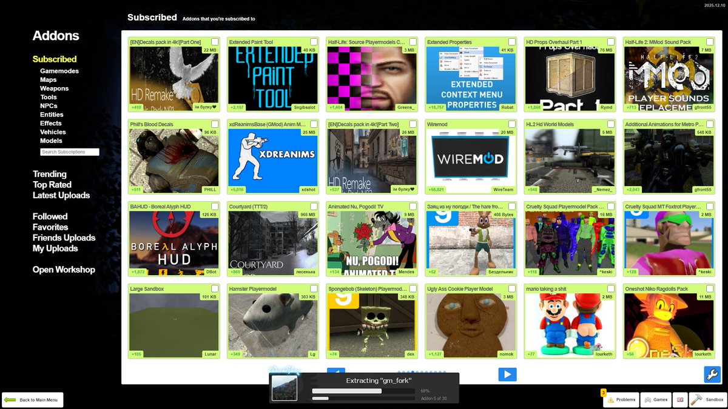Click author name Sirgibsalot
This screenshot has width=728, height=409.
pyautogui.click(x=303, y=107)
